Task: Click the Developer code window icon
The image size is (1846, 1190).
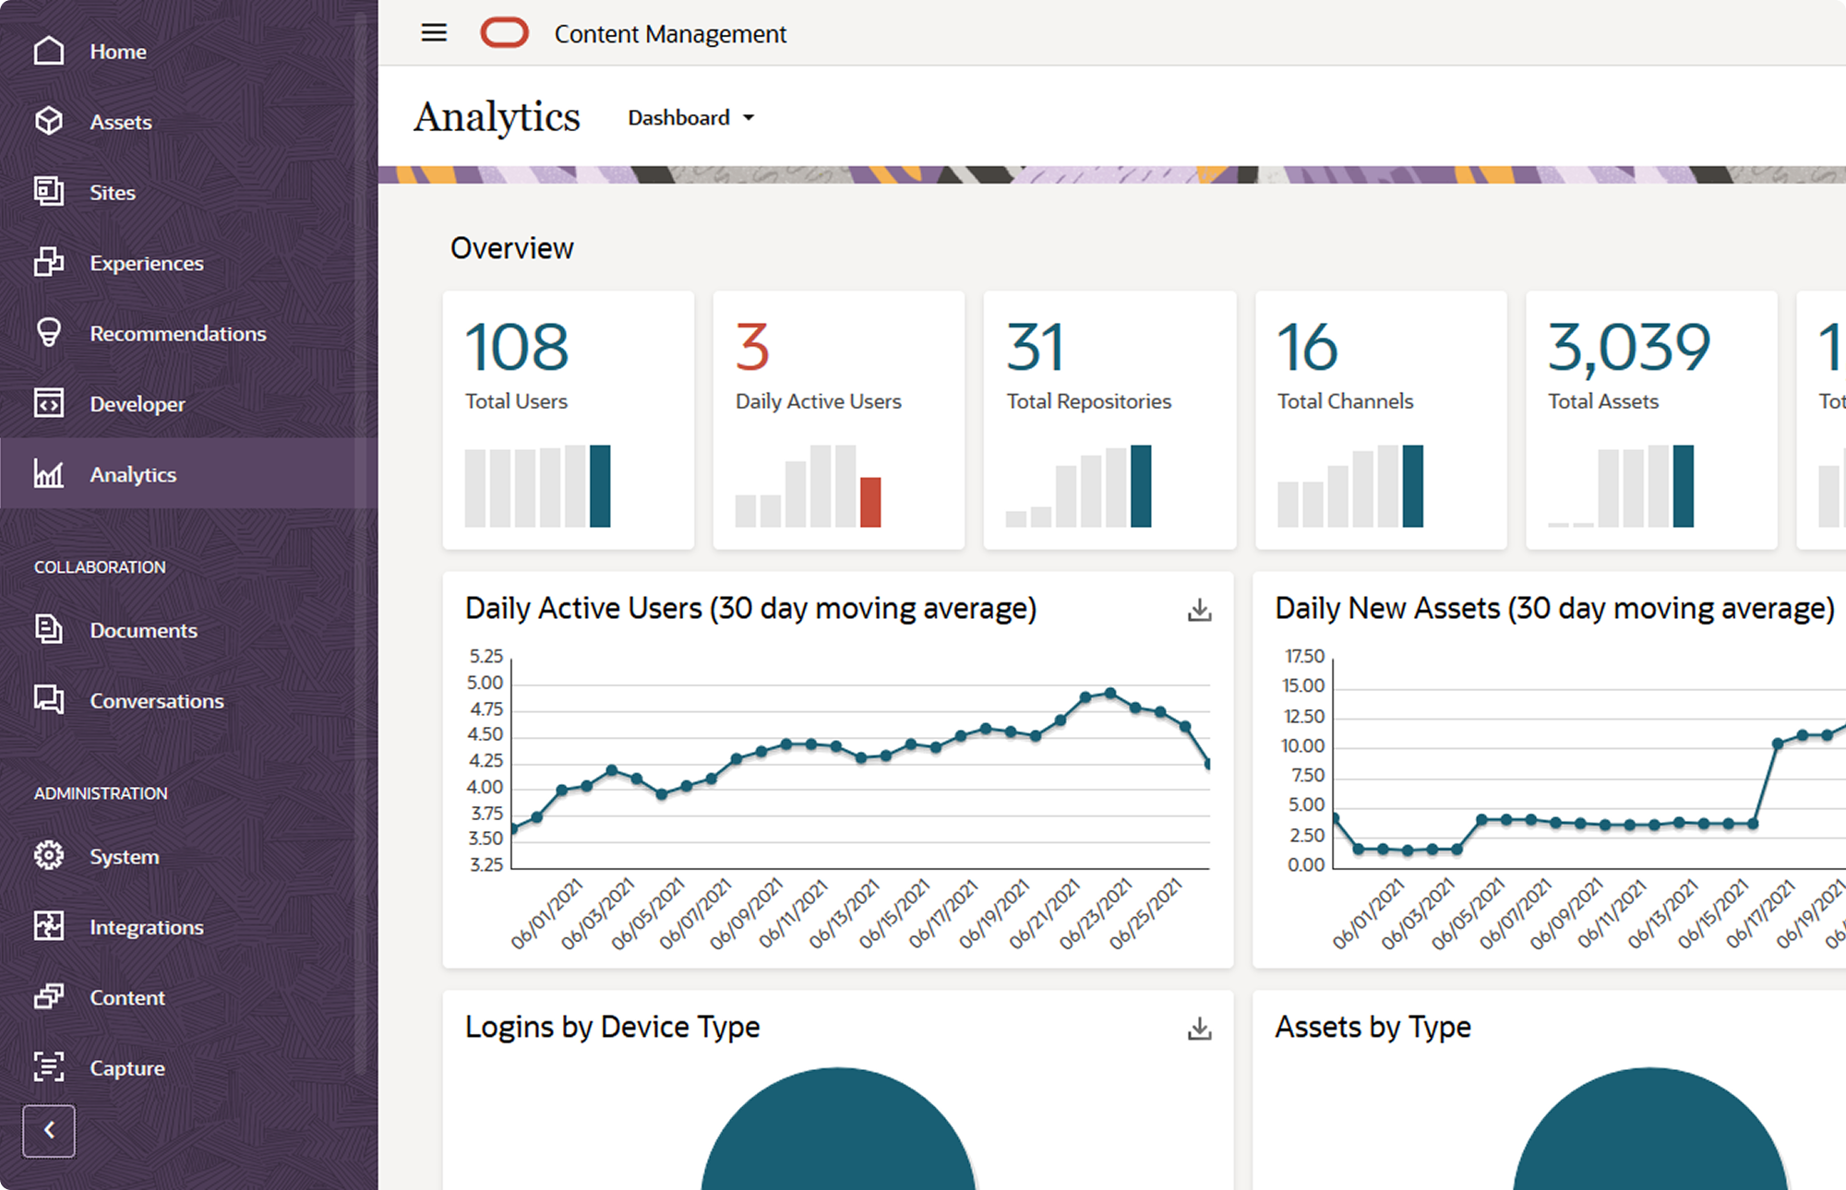Action: tap(49, 403)
